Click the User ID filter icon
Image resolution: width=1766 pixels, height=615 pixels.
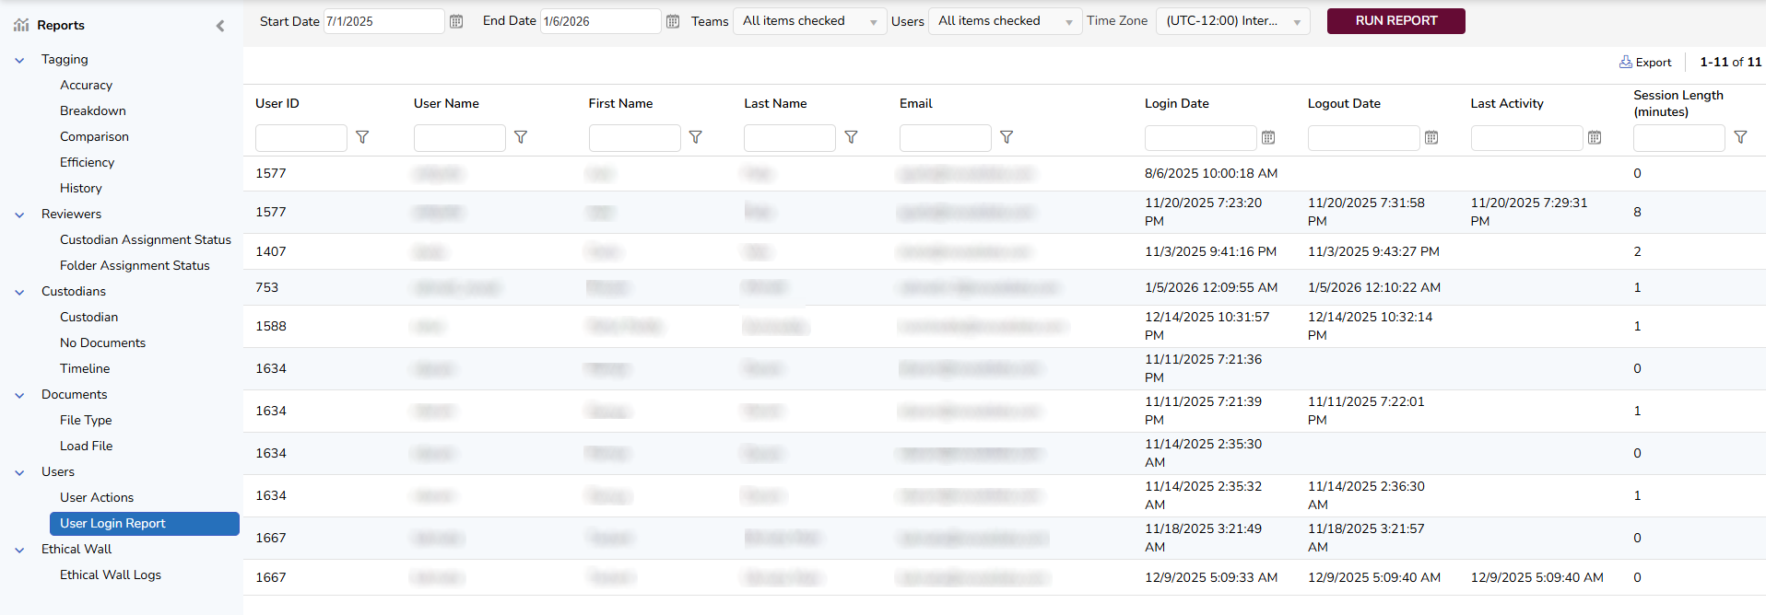tap(362, 137)
